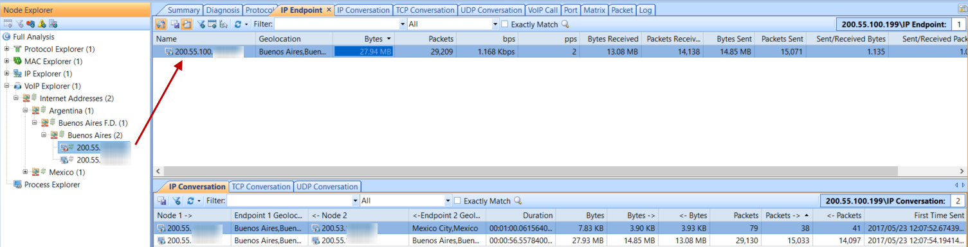Click the refresh icon in lower conversation toolbar
This screenshot has width=968, height=247.
click(x=190, y=201)
